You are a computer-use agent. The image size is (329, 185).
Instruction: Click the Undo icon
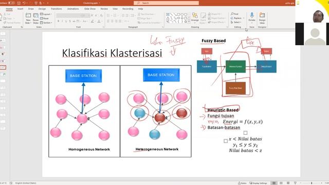click(24, 3)
